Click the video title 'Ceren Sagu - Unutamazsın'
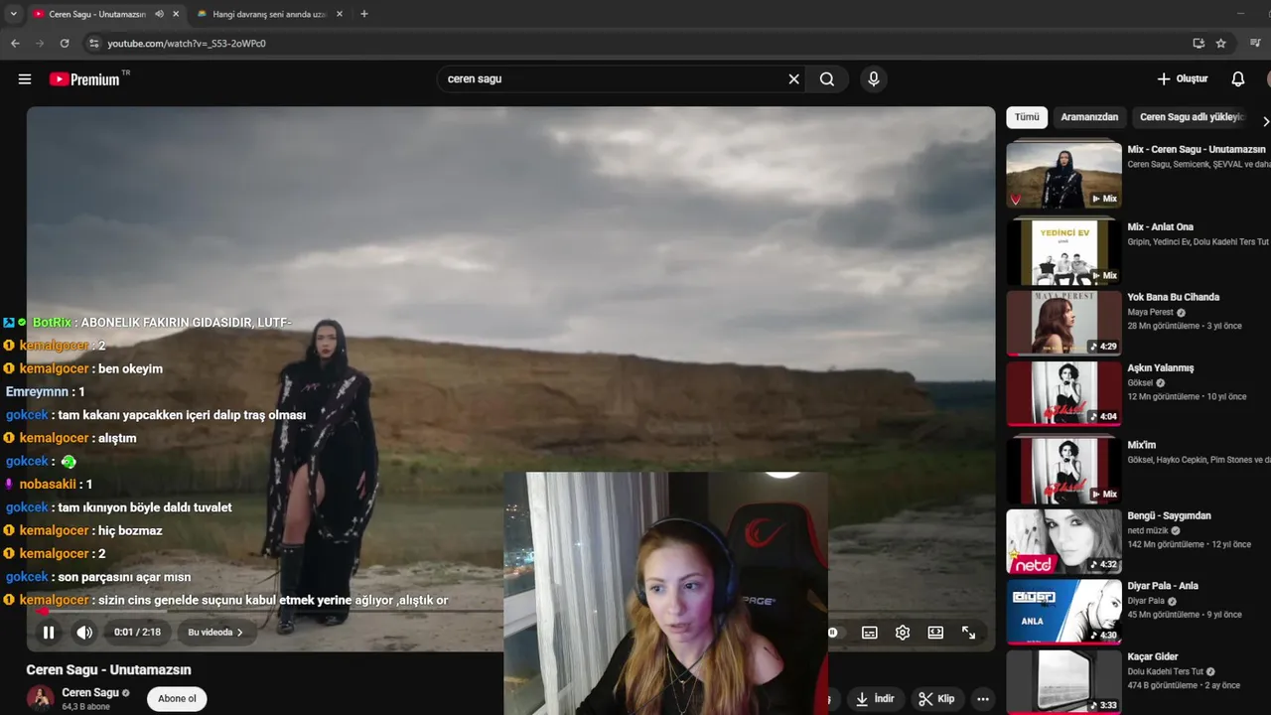The height and width of the screenshot is (715, 1271). pyautogui.click(x=108, y=670)
